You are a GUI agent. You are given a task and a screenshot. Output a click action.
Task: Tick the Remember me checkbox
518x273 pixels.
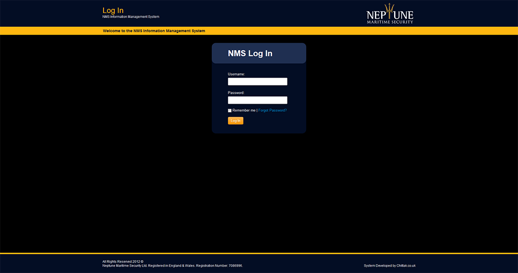229,110
